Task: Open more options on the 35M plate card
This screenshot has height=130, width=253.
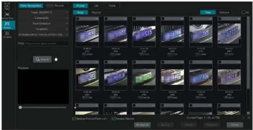Action: point(210,19)
